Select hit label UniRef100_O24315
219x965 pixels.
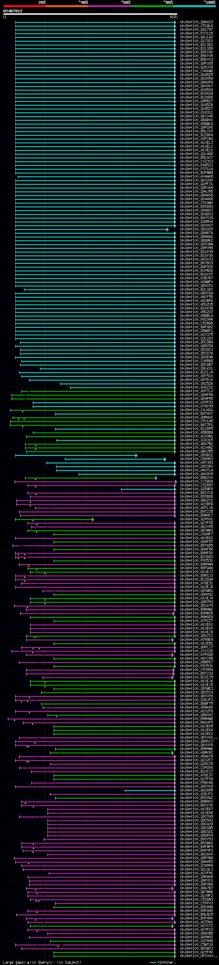(196, 440)
